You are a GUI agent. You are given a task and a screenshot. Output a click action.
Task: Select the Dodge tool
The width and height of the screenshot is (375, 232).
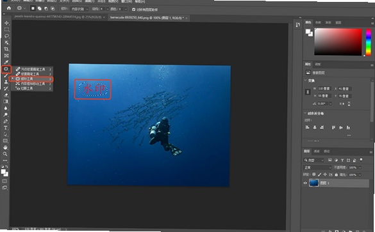(6, 114)
